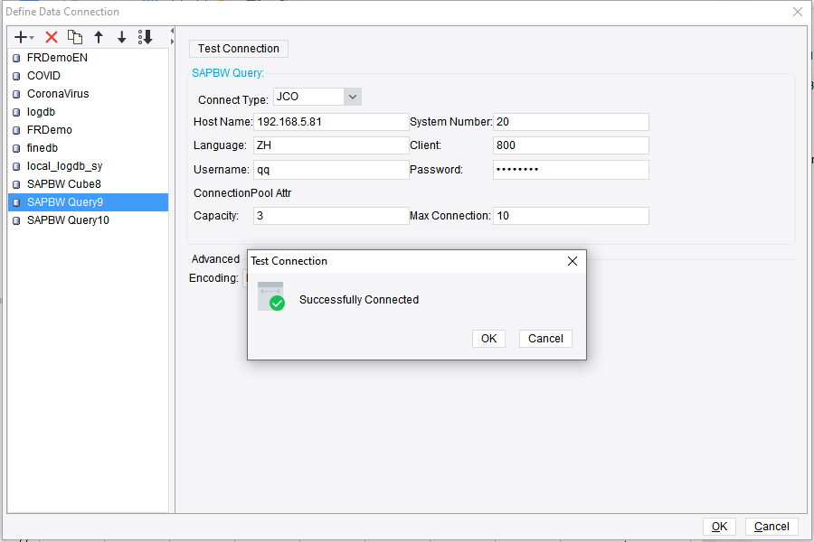Dismiss the Test Connection dialog via Cancel
The width and height of the screenshot is (814, 542).
coord(545,338)
